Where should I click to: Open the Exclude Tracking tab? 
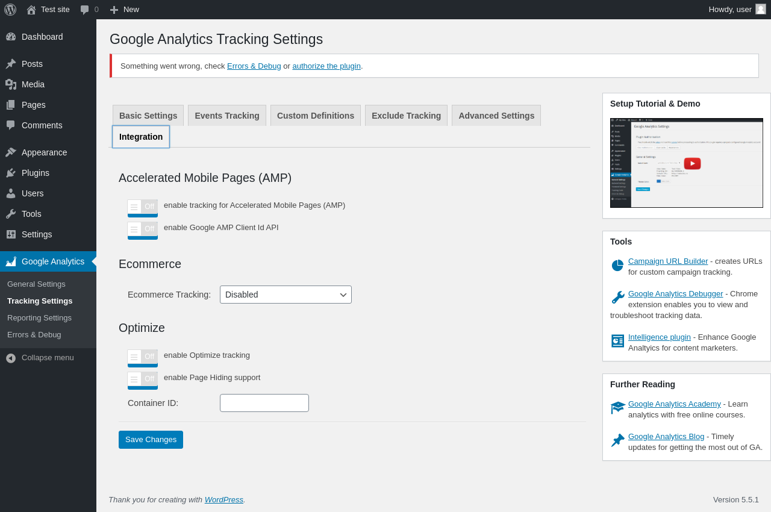coord(407,116)
